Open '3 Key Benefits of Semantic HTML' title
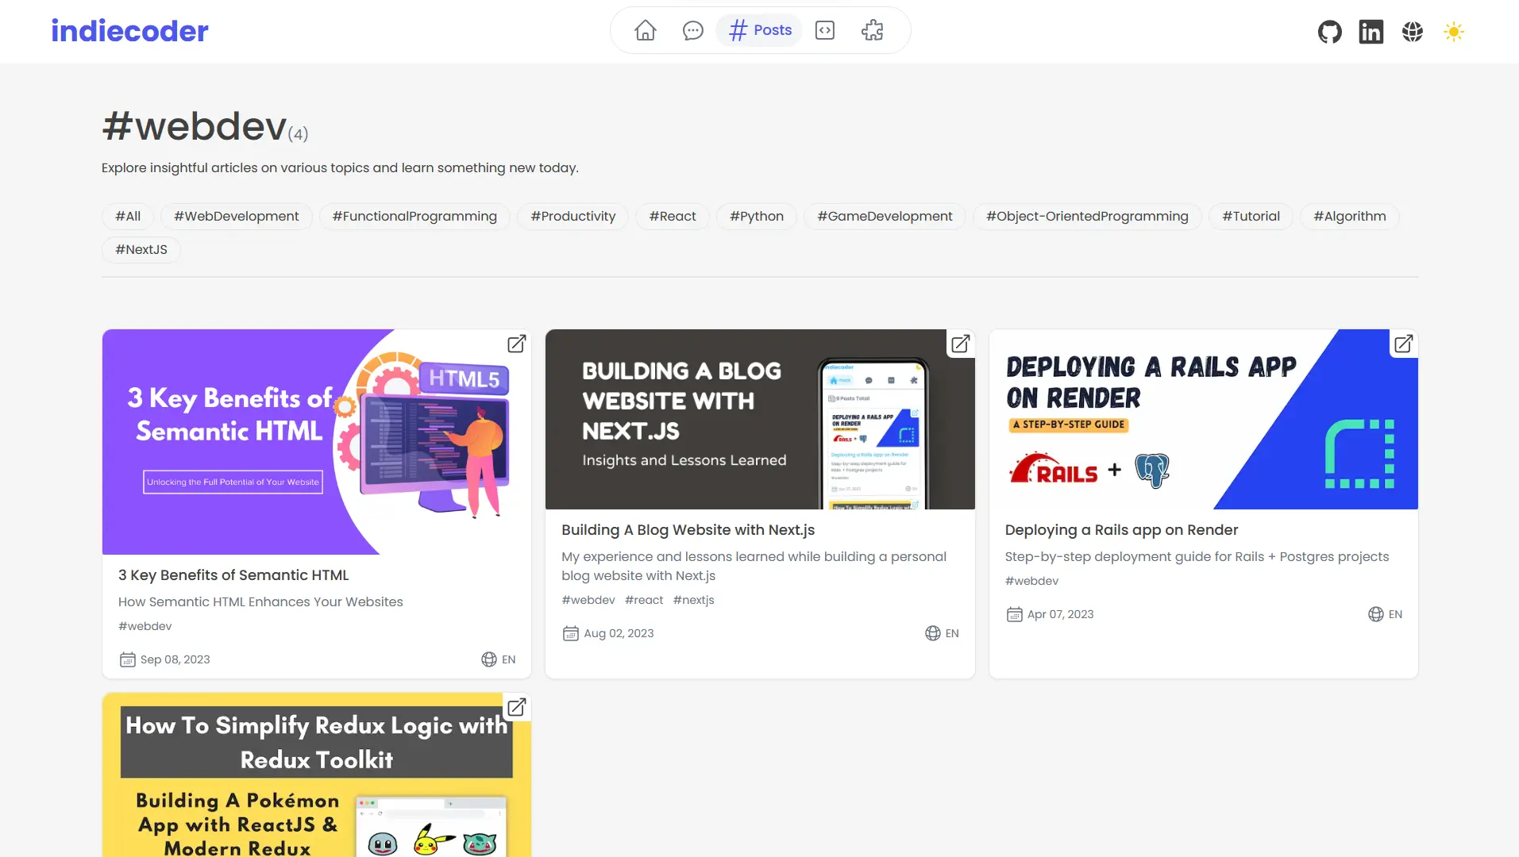Viewport: 1519px width, 857px height. point(233,575)
